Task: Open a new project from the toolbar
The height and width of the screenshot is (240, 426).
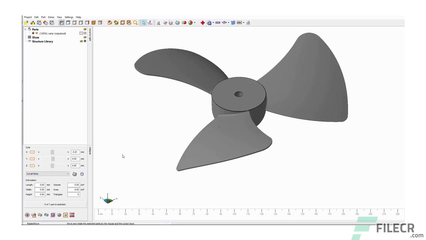Action: click(26, 23)
